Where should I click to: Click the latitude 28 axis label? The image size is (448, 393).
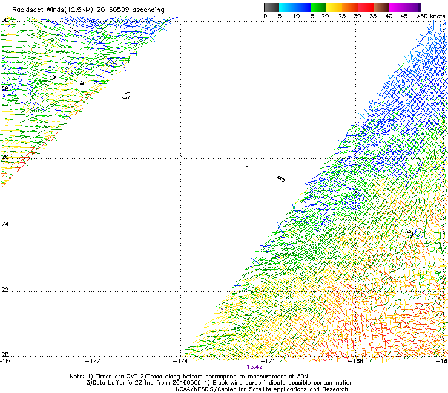[5, 89]
